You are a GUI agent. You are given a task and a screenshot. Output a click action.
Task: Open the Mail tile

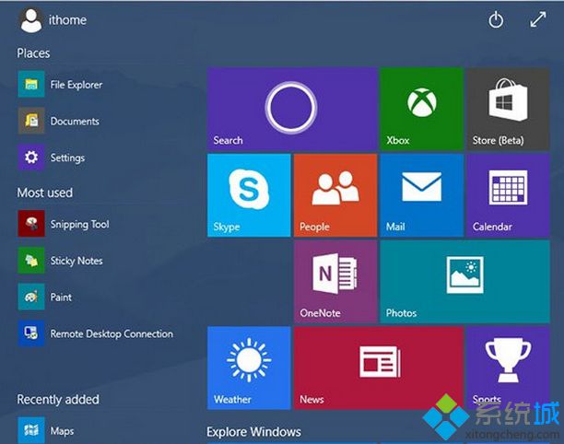[421, 195]
